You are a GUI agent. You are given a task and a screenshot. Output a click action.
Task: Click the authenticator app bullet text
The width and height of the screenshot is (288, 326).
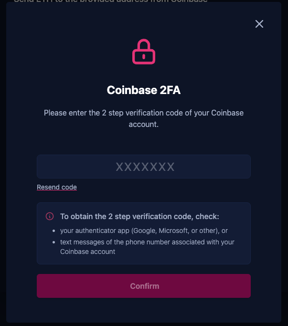coord(144,231)
